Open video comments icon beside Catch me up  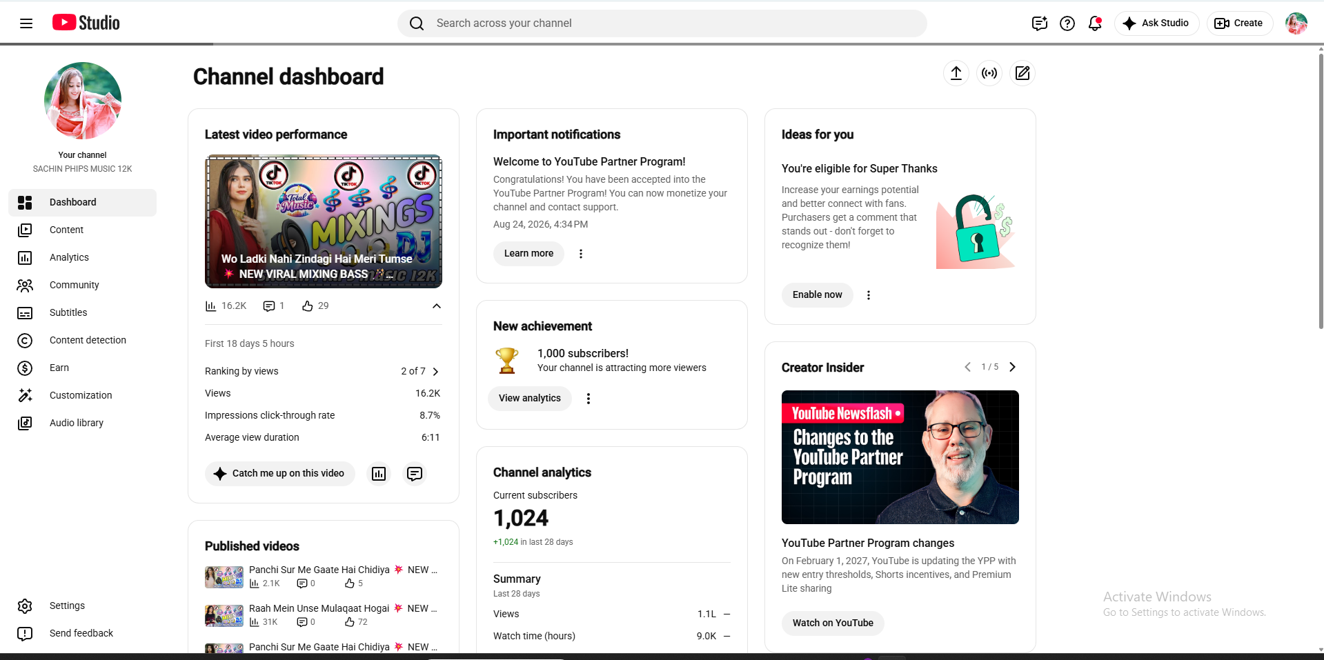tap(415, 474)
